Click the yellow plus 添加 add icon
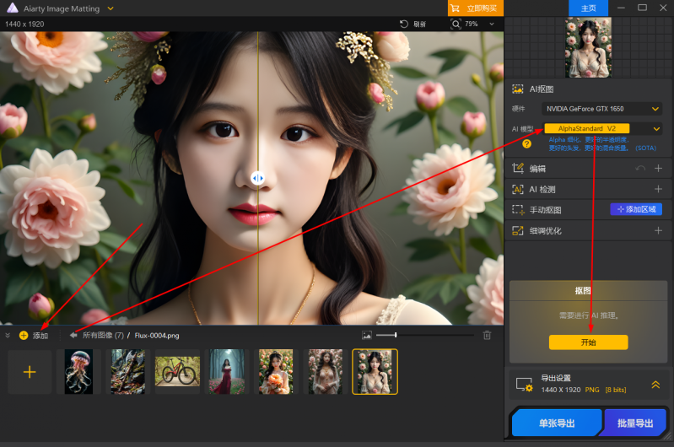The height and width of the screenshot is (447, 674). click(24, 336)
